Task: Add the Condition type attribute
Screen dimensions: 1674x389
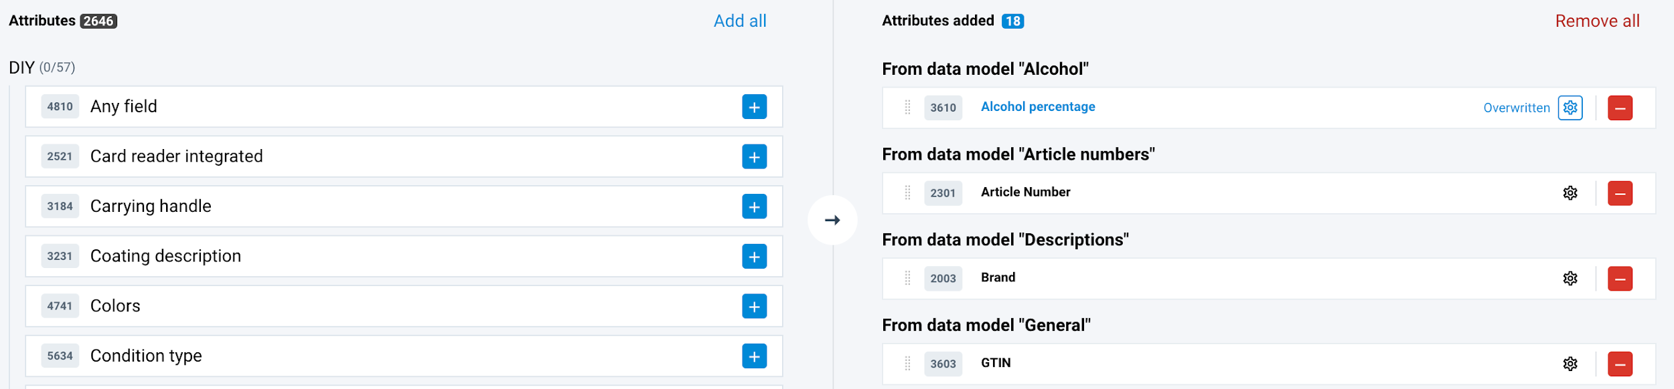Action: (x=754, y=356)
